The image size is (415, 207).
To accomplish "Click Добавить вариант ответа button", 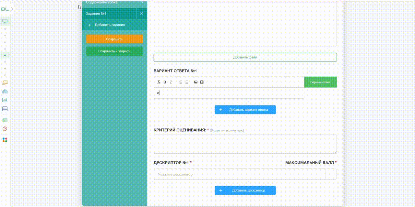I will pyautogui.click(x=245, y=110).
